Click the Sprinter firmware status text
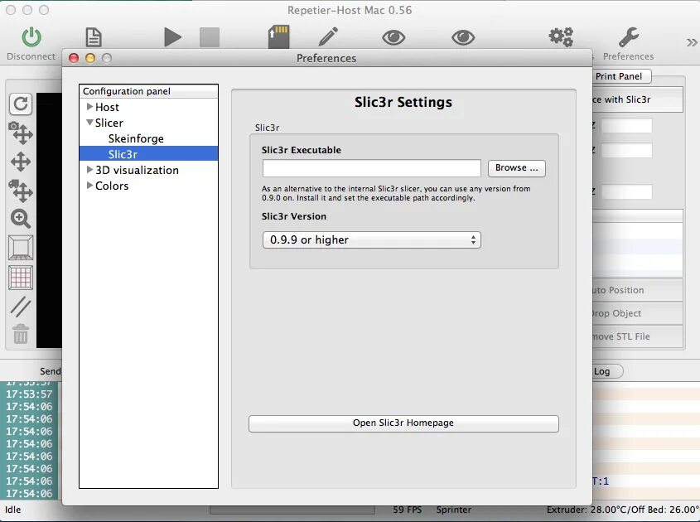 (x=454, y=510)
